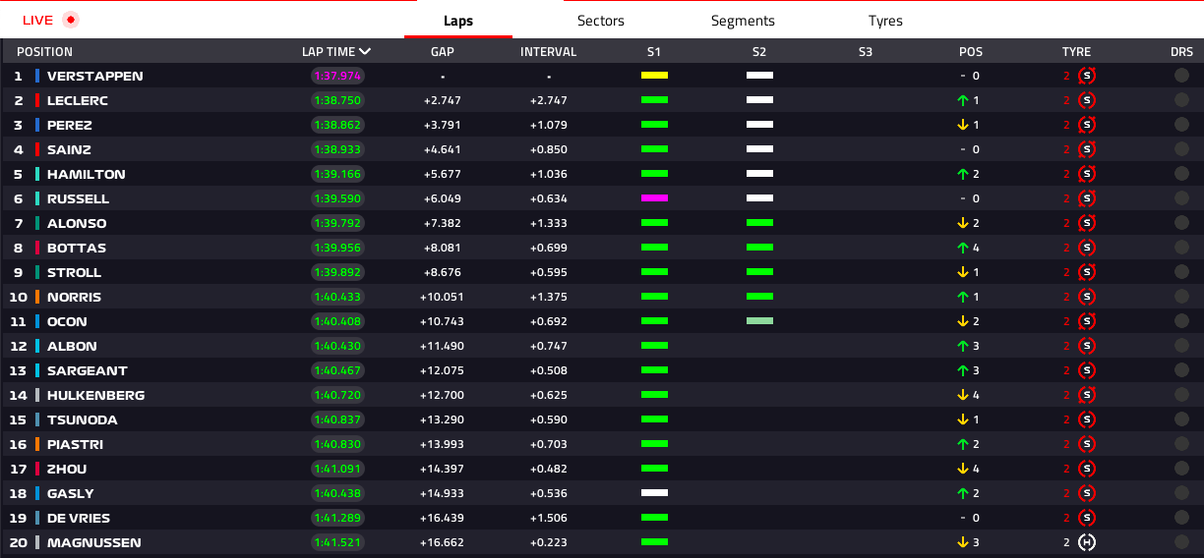The height and width of the screenshot is (558, 1204).
Task: Click Verstappen's soft tyre icon
Action: (x=1087, y=76)
